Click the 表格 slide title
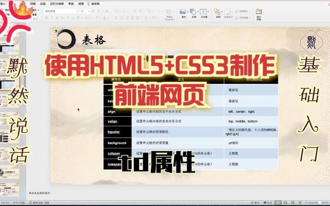The image size is (330, 206). point(94,40)
